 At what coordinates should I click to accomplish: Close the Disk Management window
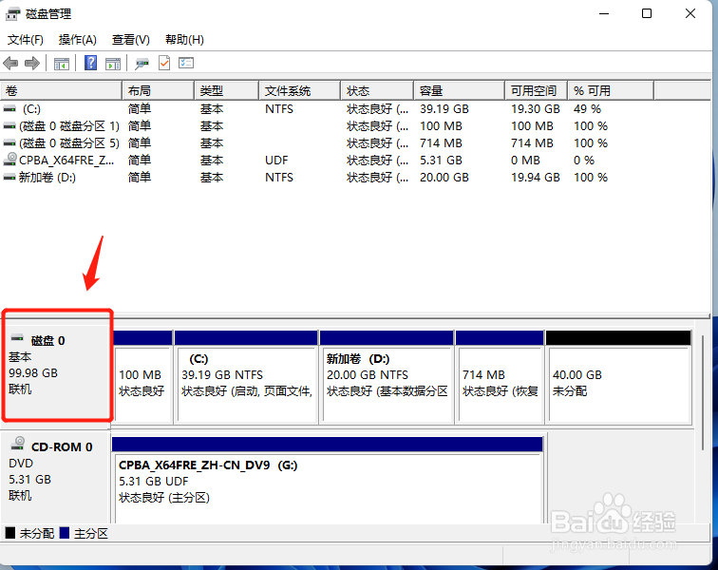(x=690, y=13)
